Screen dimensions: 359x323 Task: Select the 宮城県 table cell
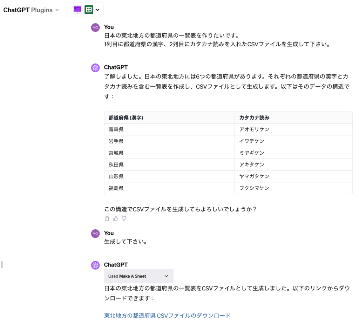pos(116,153)
